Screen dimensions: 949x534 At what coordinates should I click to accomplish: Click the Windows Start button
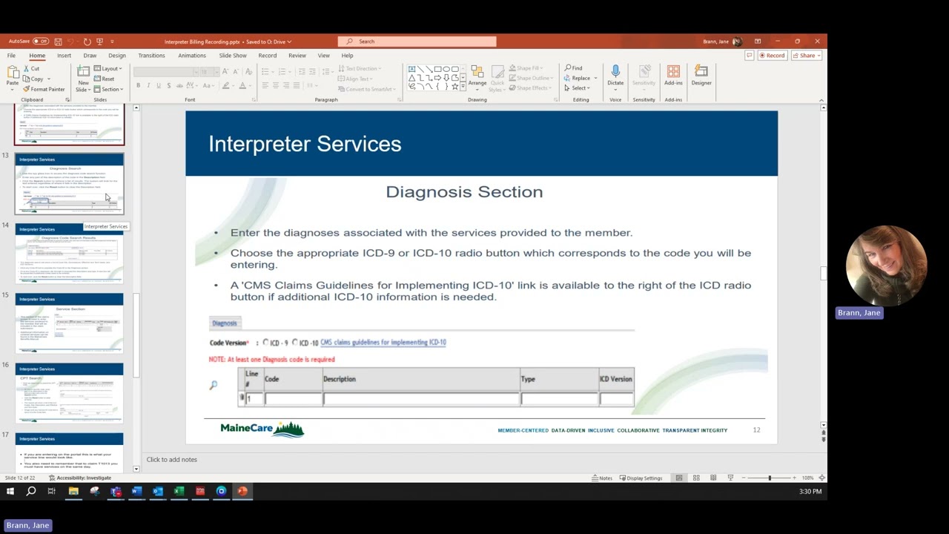[x=10, y=491]
